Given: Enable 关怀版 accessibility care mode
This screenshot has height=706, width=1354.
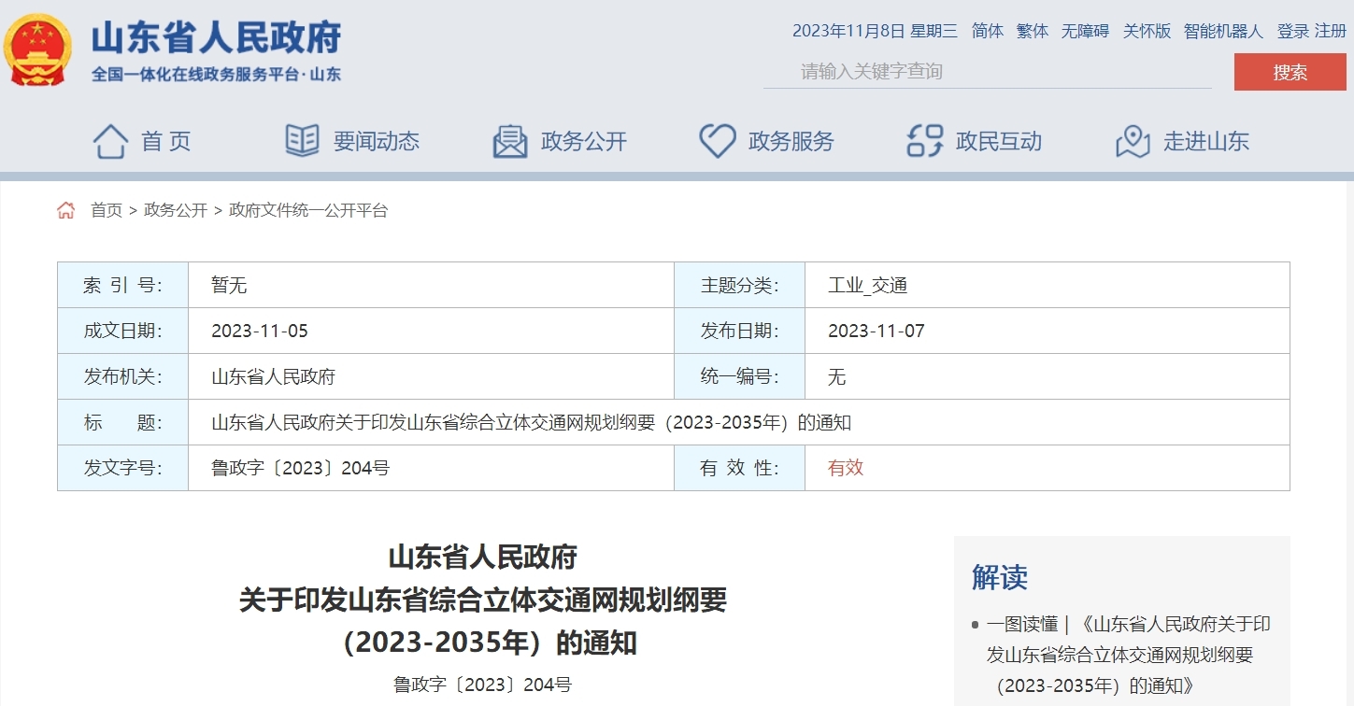Looking at the screenshot, I should [x=1147, y=31].
